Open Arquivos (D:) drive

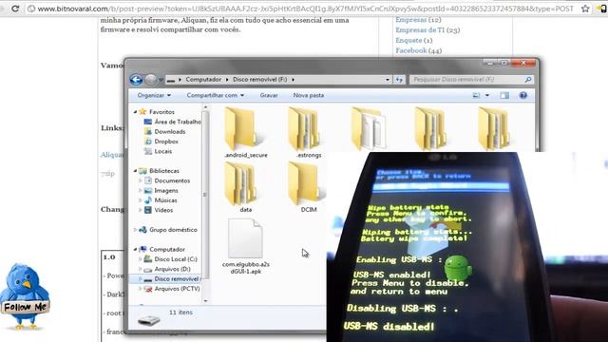pos(172,269)
